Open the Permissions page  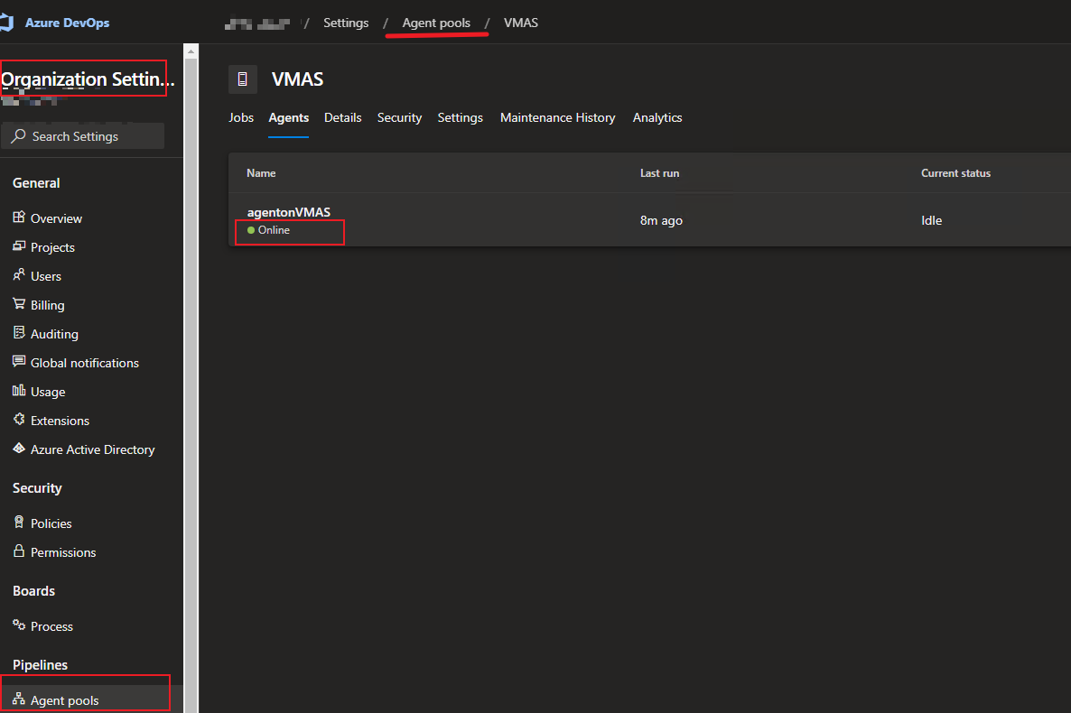tap(63, 552)
